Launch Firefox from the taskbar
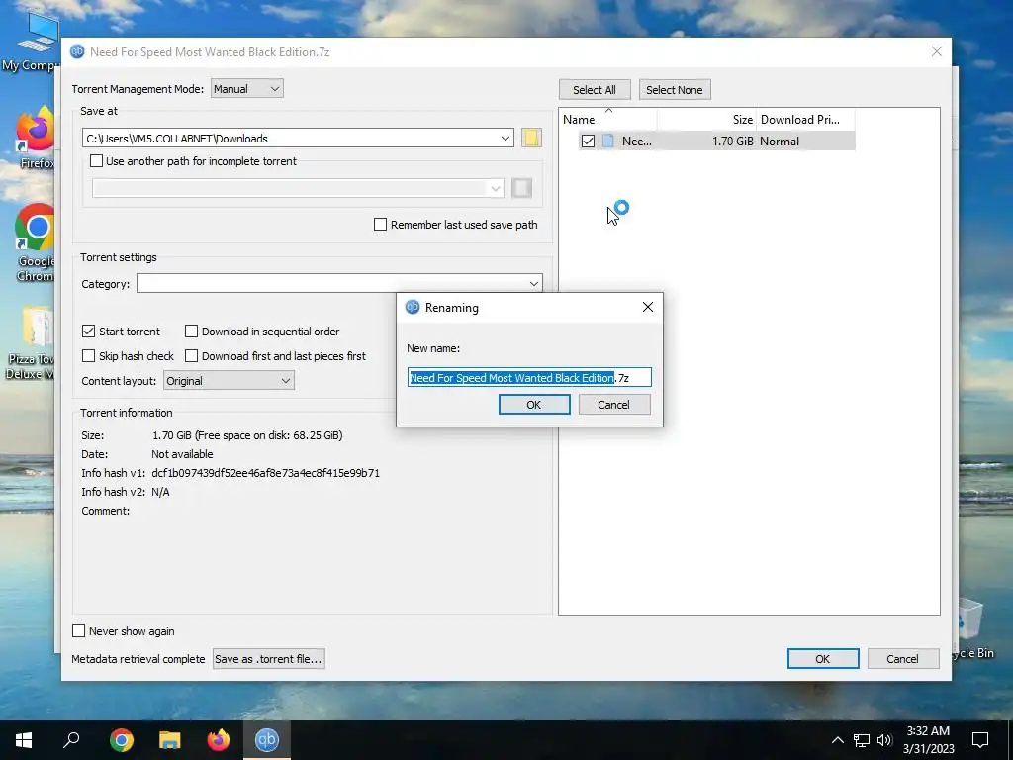Image resolution: width=1013 pixels, height=760 pixels. 219,740
